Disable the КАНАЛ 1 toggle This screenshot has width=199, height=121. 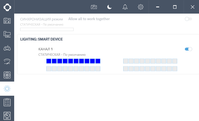(188, 49)
